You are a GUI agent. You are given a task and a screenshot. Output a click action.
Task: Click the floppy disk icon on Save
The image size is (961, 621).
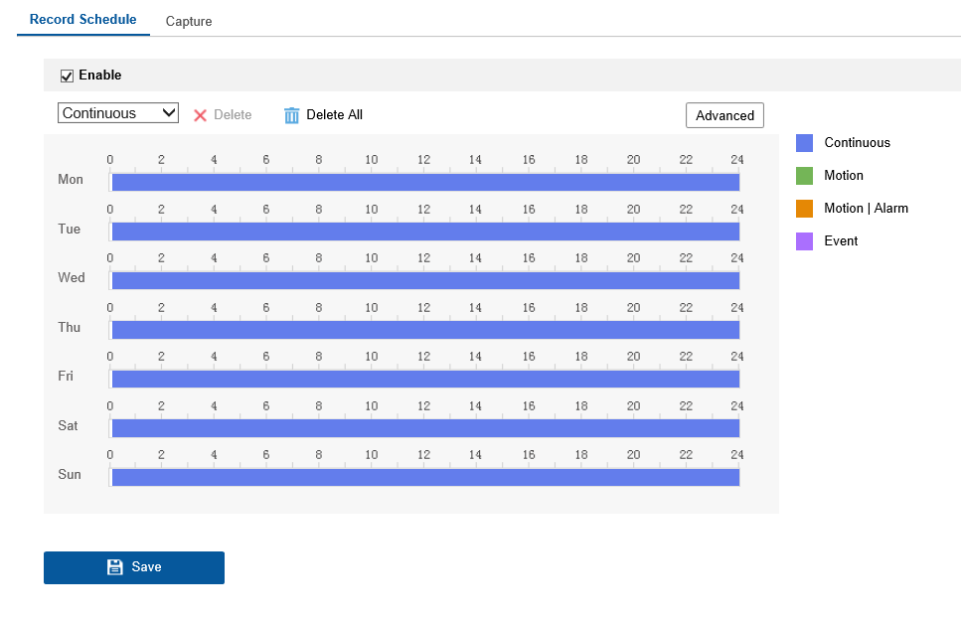point(115,567)
